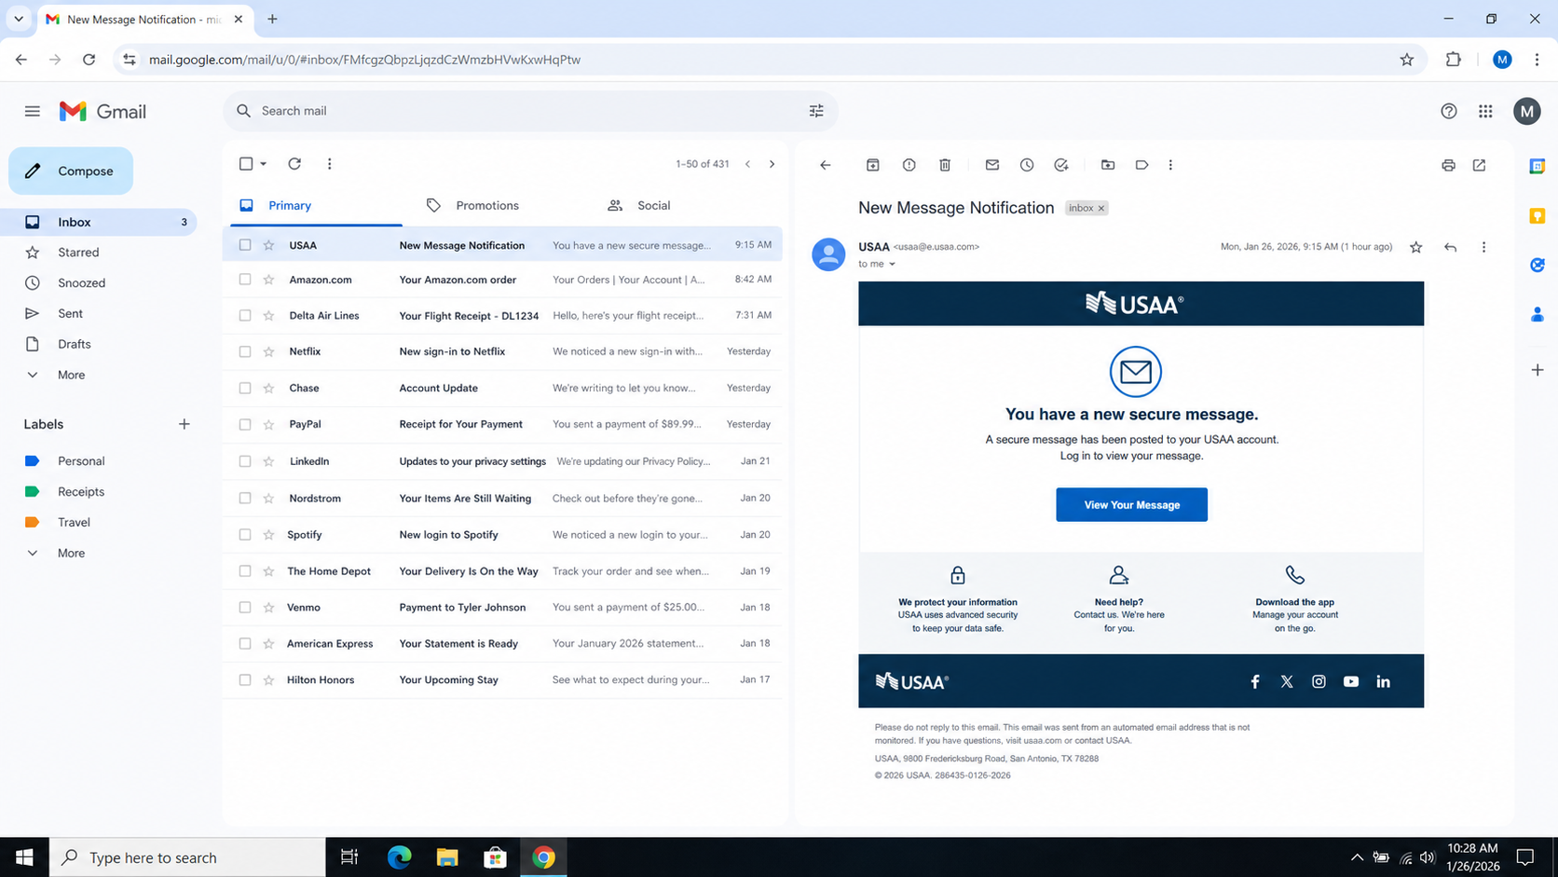This screenshot has width=1558, height=877.
Task: Open Google Keep side panel
Action: pyautogui.click(x=1537, y=215)
